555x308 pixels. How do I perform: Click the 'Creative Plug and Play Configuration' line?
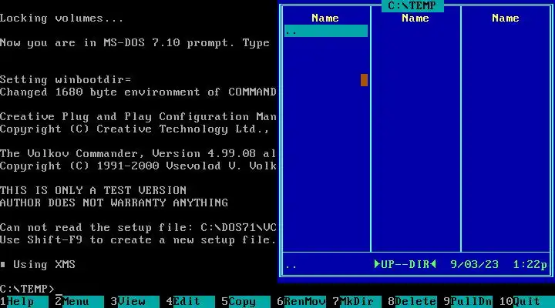click(x=138, y=117)
